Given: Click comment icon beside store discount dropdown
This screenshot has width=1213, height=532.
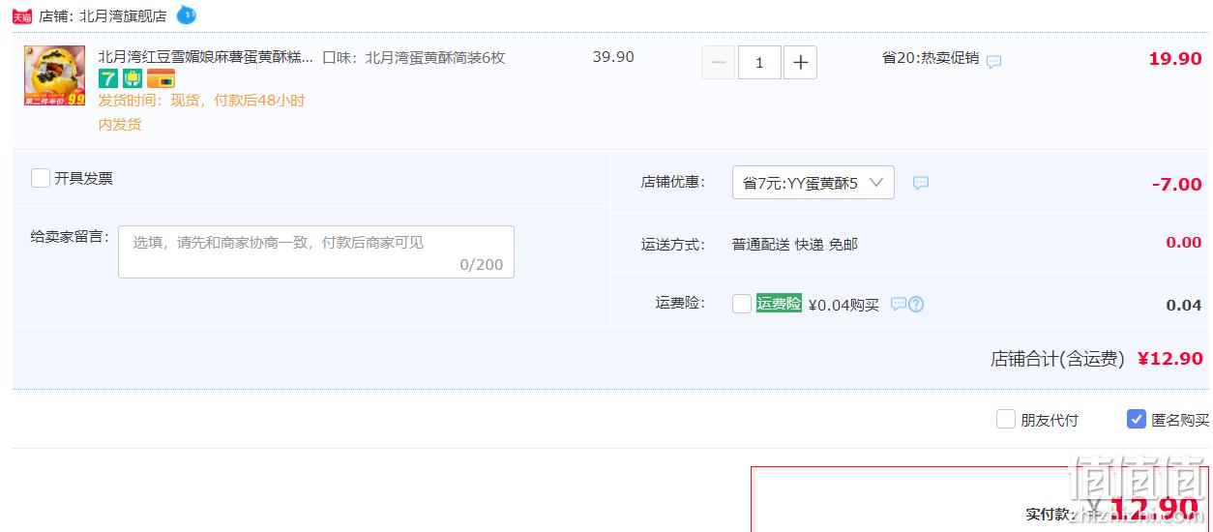Looking at the screenshot, I should pyautogui.click(x=921, y=183).
